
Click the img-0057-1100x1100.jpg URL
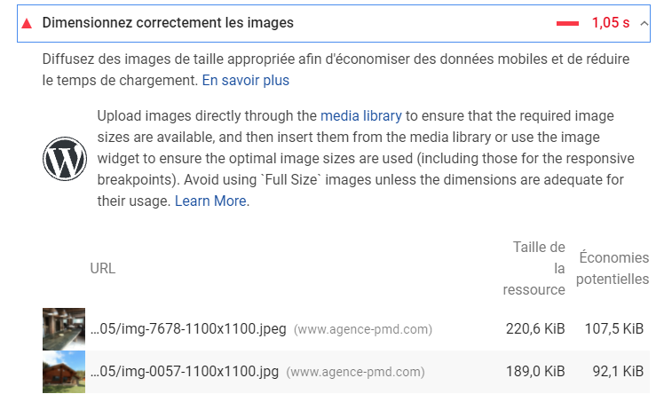pyautogui.click(x=185, y=372)
